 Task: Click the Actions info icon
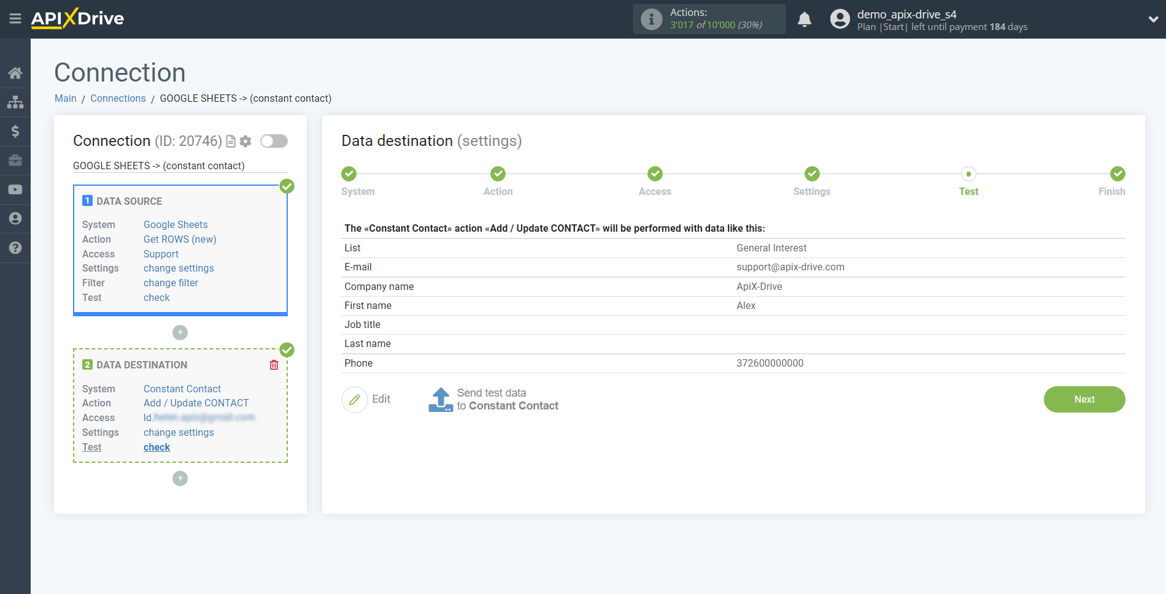[651, 19]
